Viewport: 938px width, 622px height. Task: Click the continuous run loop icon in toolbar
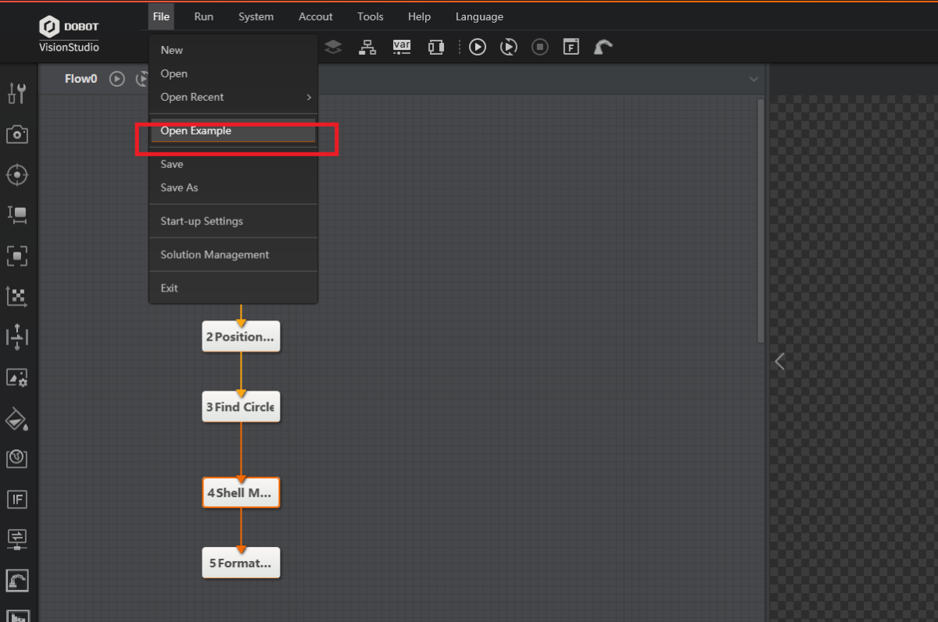click(x=509, y=47)
